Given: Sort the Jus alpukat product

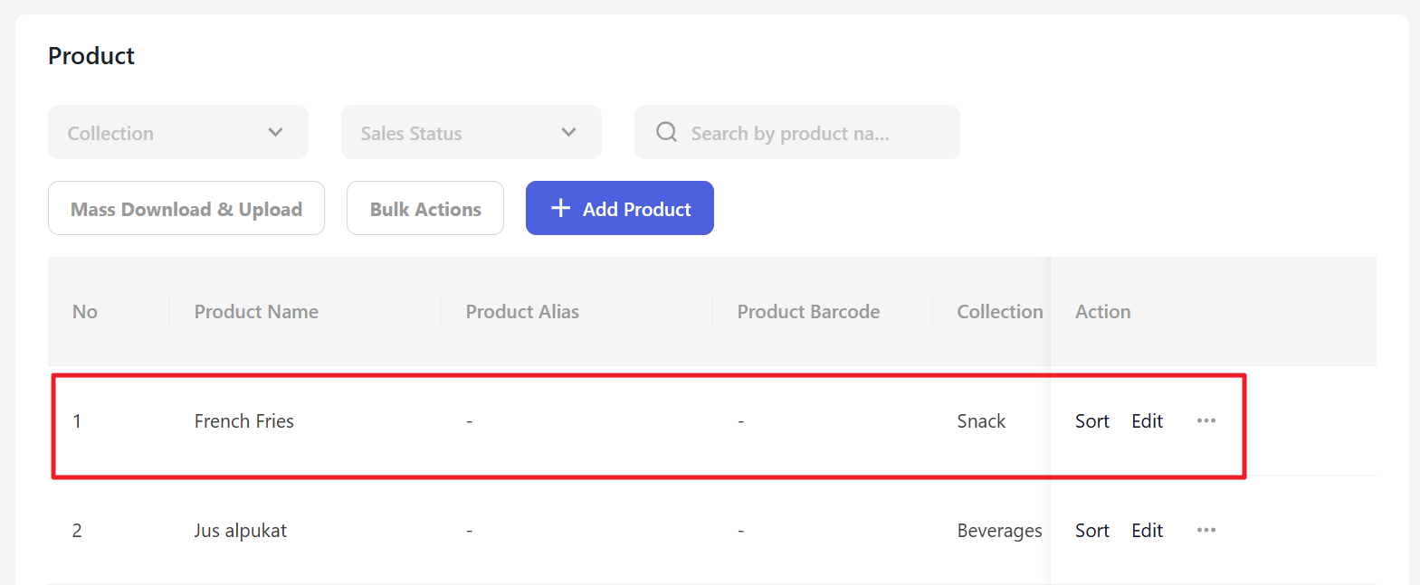Looking at the screenshot, I should (1091, 531).
